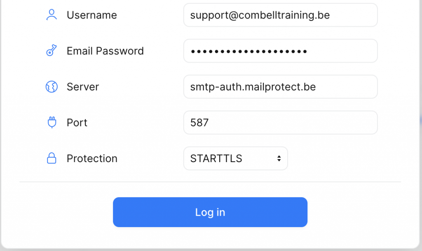Click the key icon beside Email Password
The width and height of the screenshot is (422, 251).
pos(52,51)
